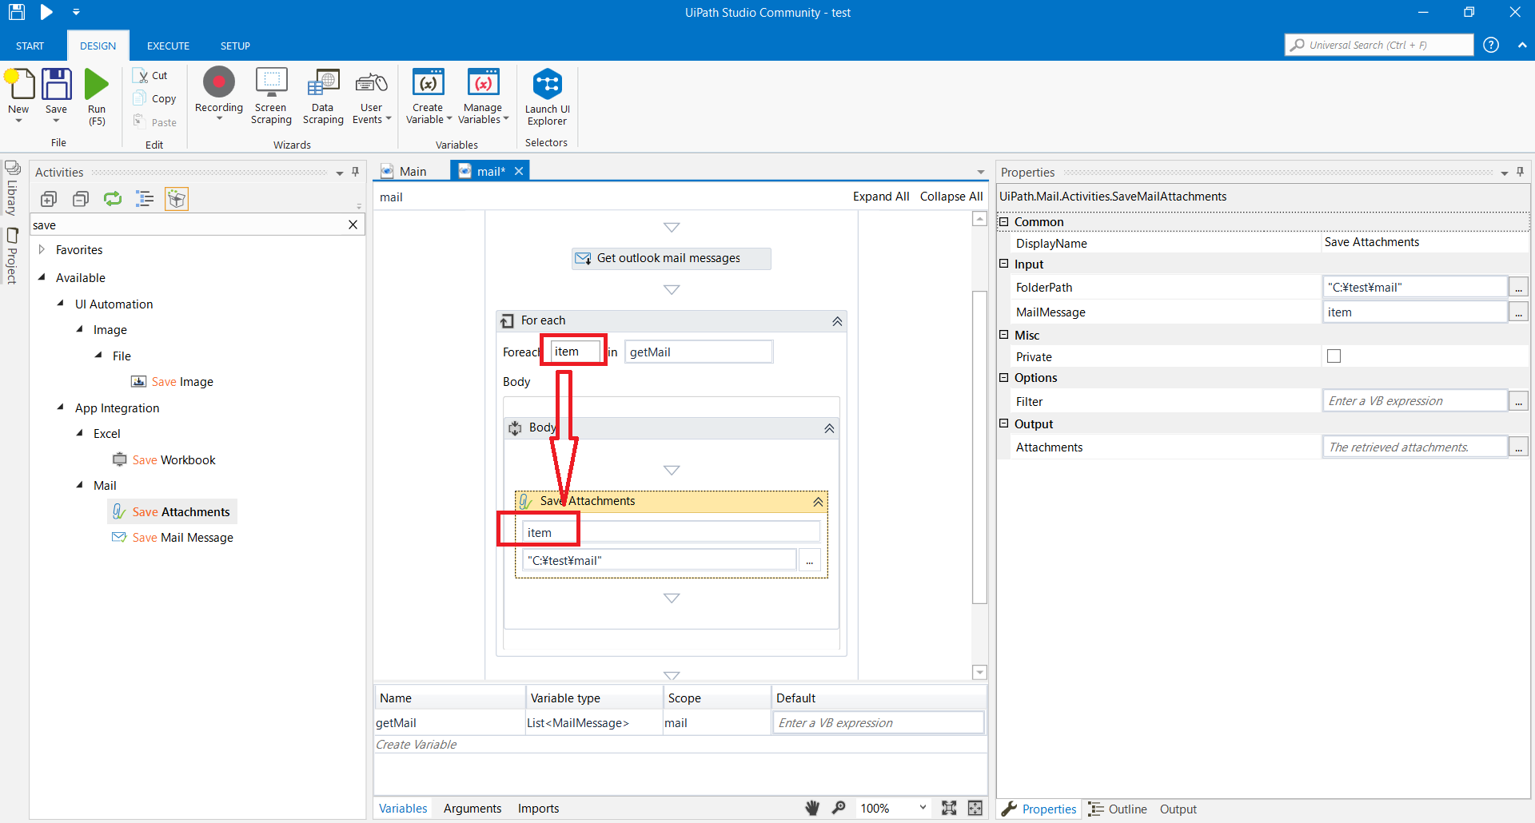Image resolution: width=1535 pixels, height=823 pixels.
Task: Click the folder browse button in Save Attachments
Action: click(809, 561)
